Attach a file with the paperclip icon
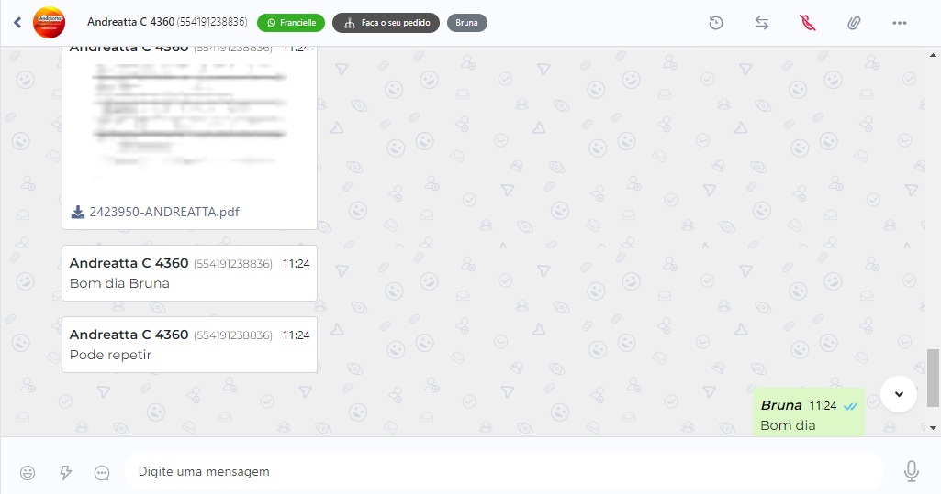 click(x=854, y=23)
